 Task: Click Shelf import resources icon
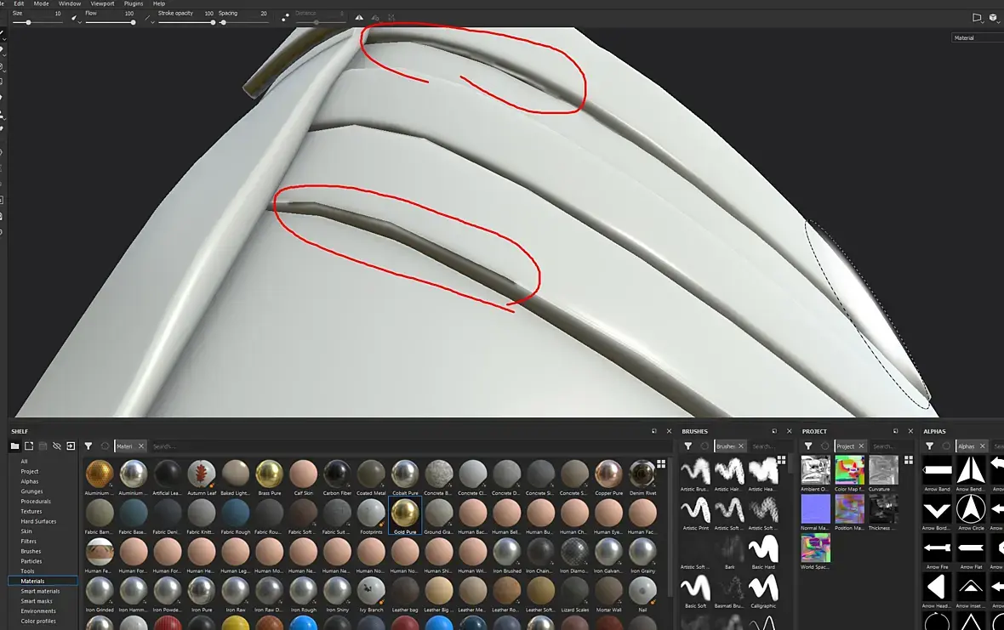[71, 446]
